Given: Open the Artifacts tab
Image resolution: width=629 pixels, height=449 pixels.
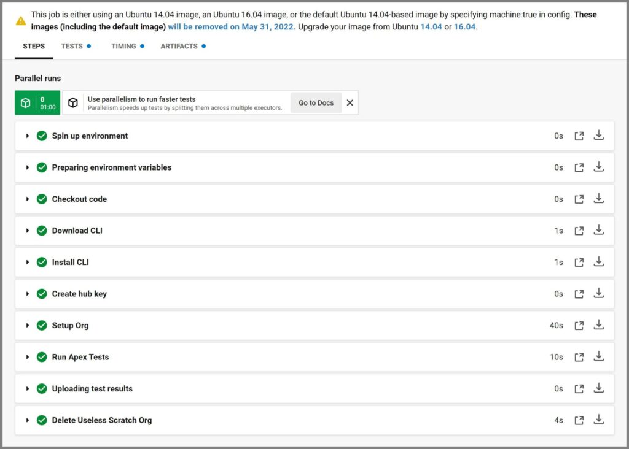Looking at the screenshot, I should tap(179, 46).
